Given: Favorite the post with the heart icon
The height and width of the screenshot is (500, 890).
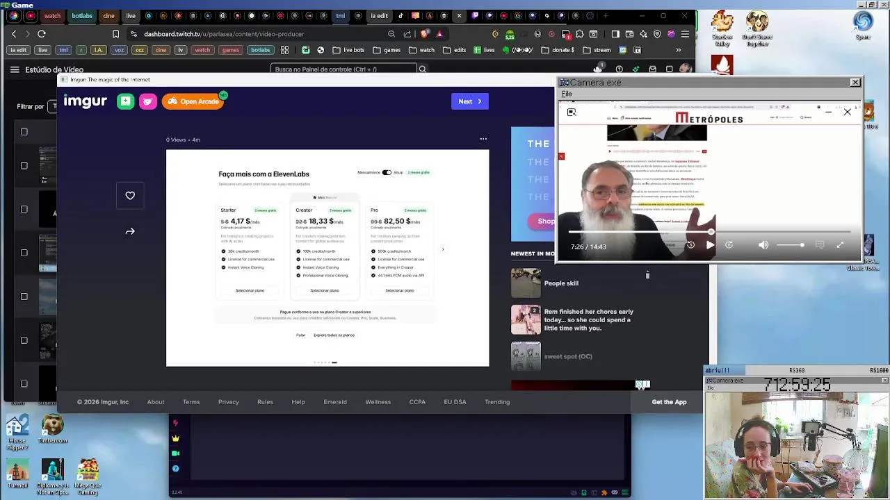Looking at the screenshot, I should coord(130,196).
